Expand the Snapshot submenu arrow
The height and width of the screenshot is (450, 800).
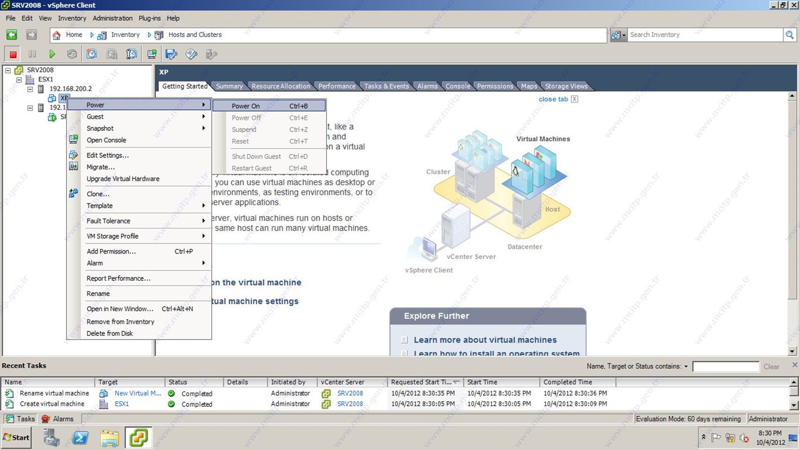point(203,128)
